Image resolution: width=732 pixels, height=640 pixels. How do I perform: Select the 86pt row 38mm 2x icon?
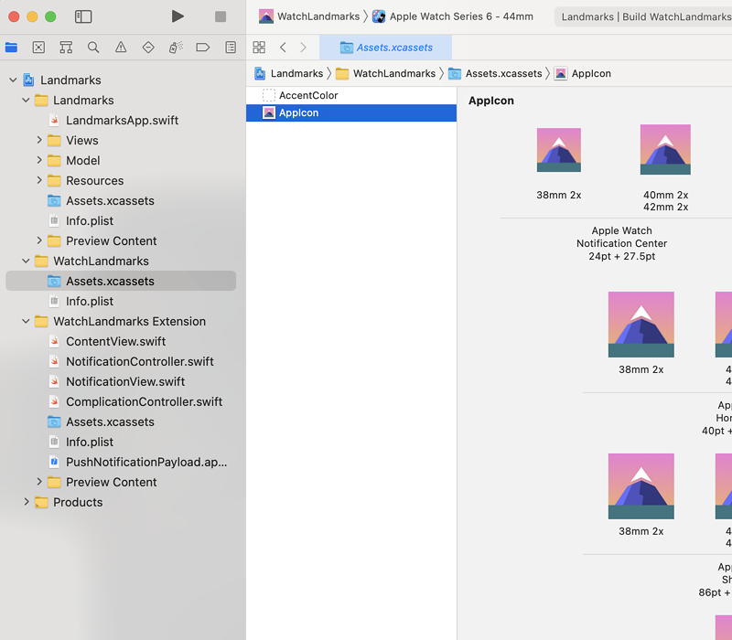click(641, 486)
